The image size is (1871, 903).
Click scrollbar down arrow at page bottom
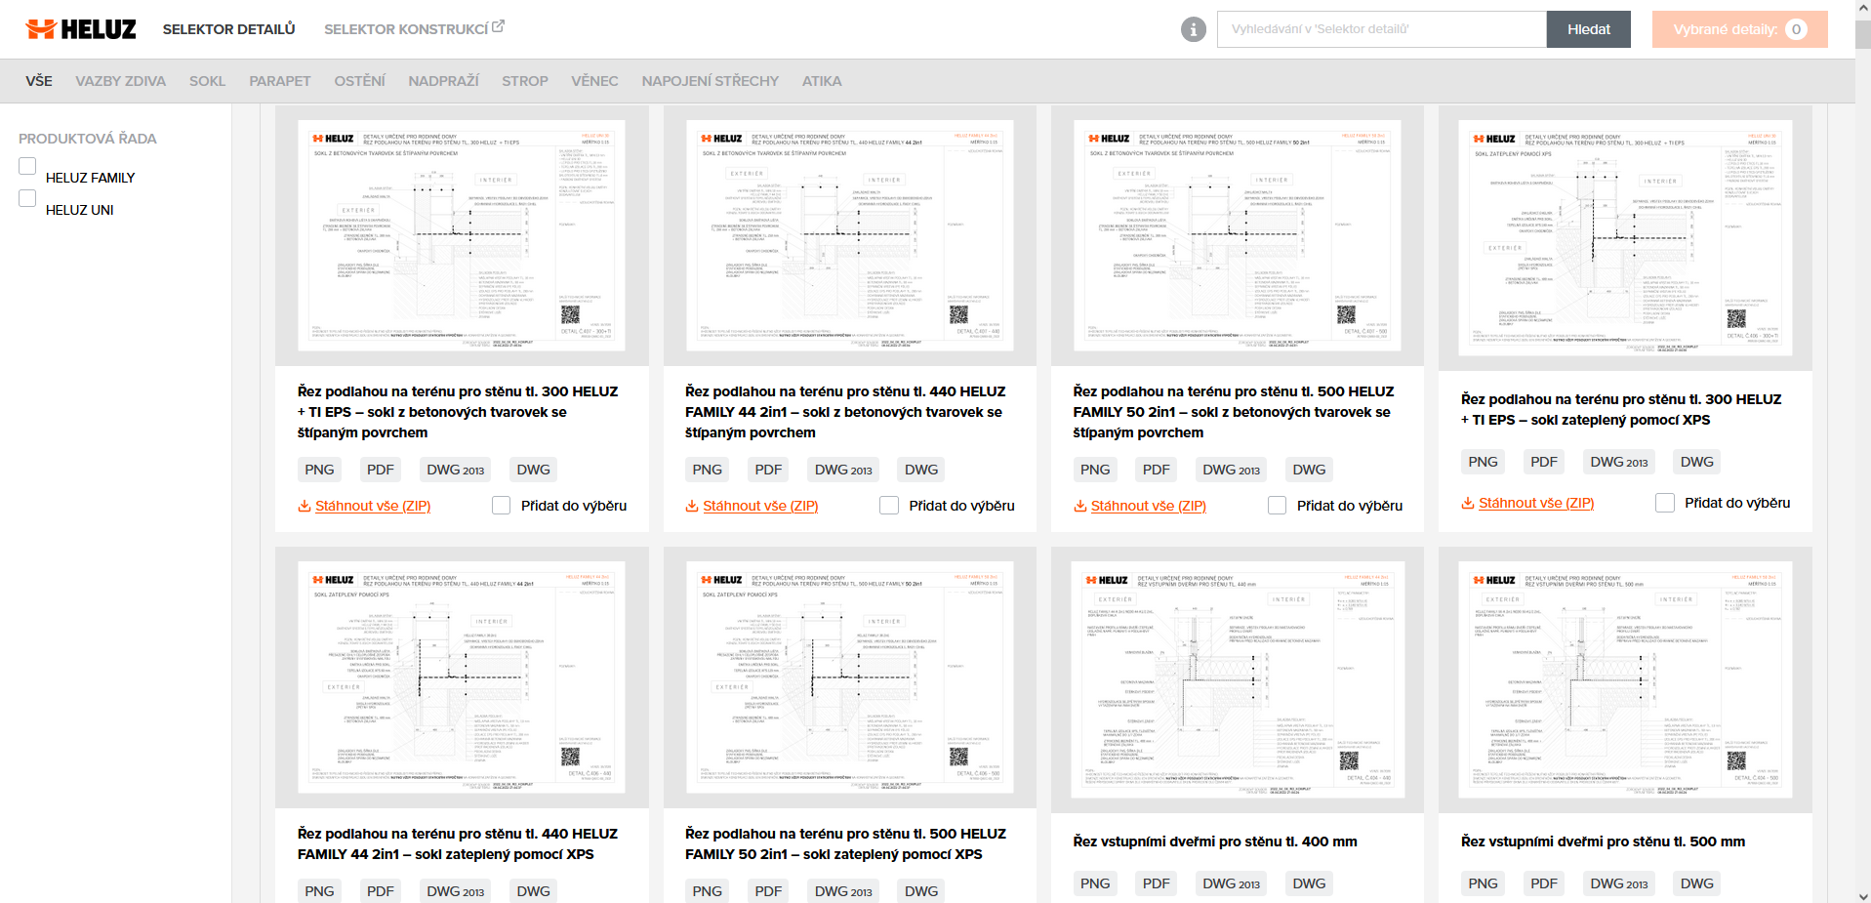1863,896
